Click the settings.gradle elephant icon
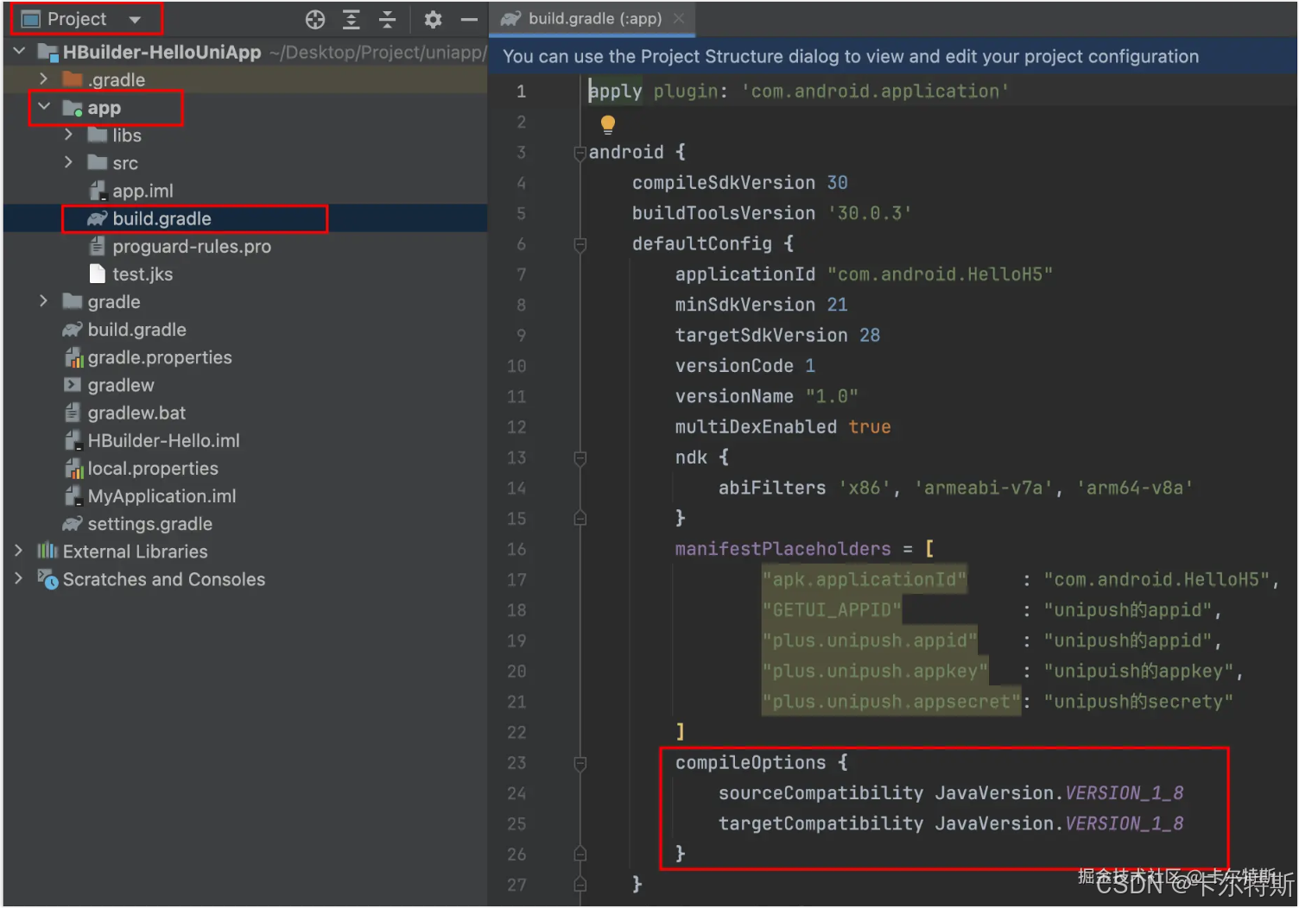The height and width of the screenshot is (908, 1299). click(x=73, y=524)
